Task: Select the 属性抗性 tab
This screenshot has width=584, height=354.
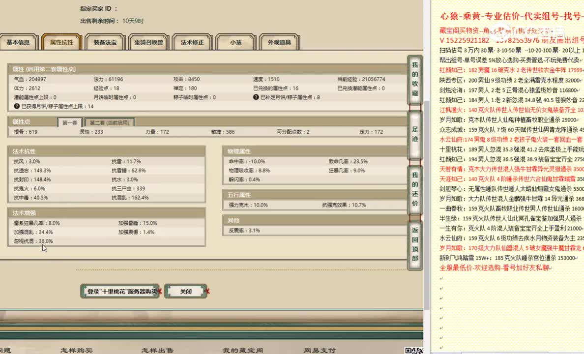Action: (62, 42)
